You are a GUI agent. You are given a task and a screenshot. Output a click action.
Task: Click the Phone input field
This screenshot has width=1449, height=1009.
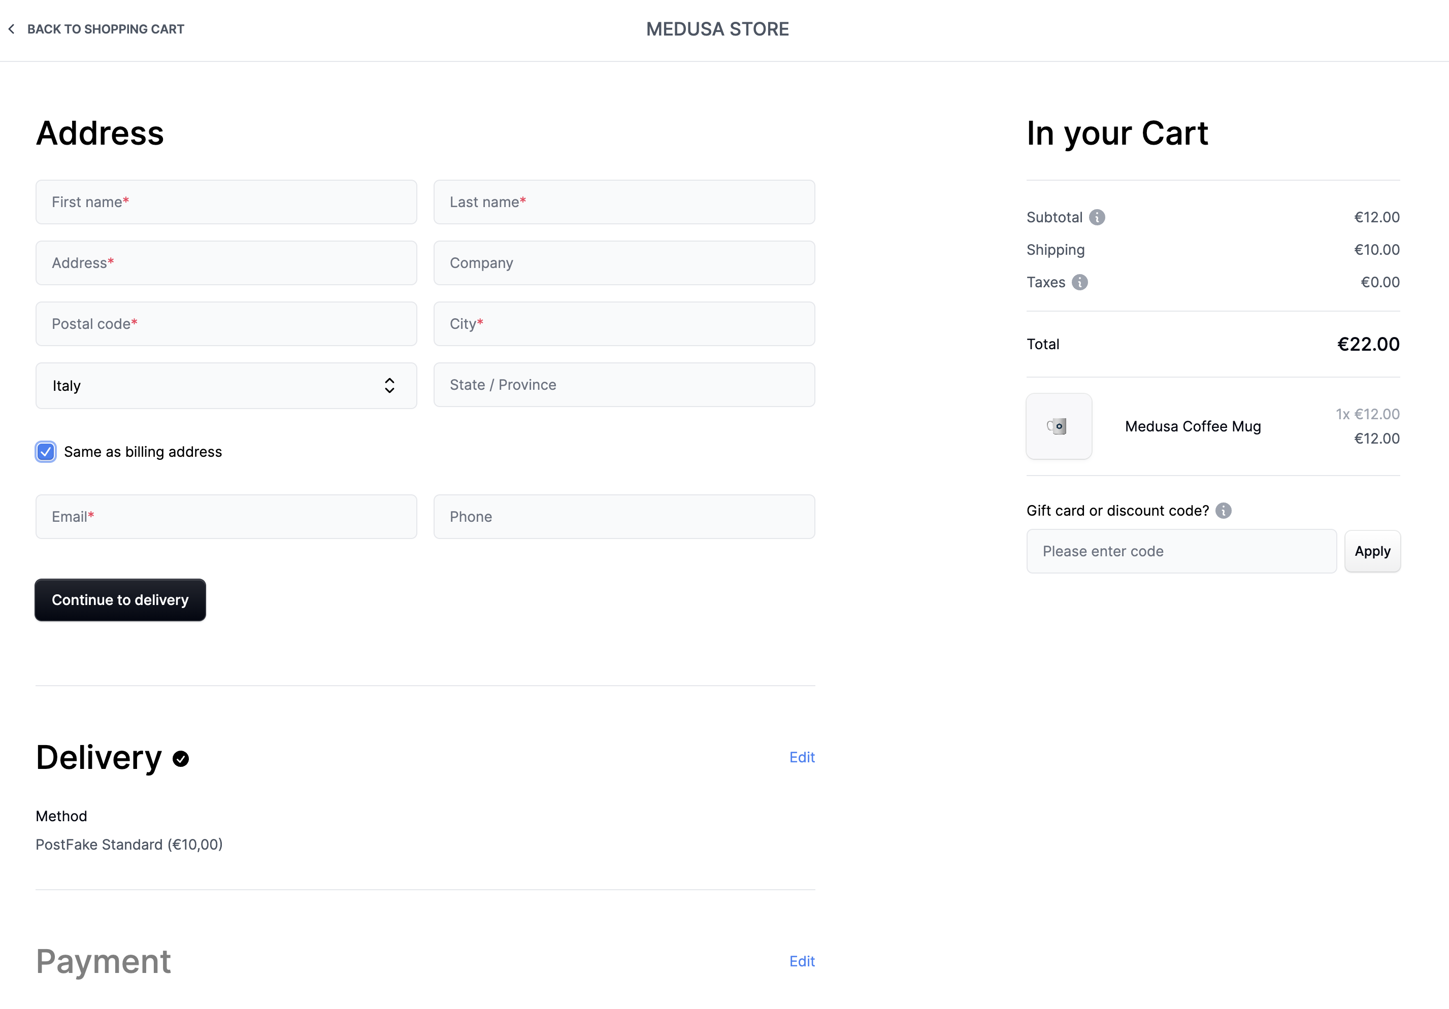623,516
